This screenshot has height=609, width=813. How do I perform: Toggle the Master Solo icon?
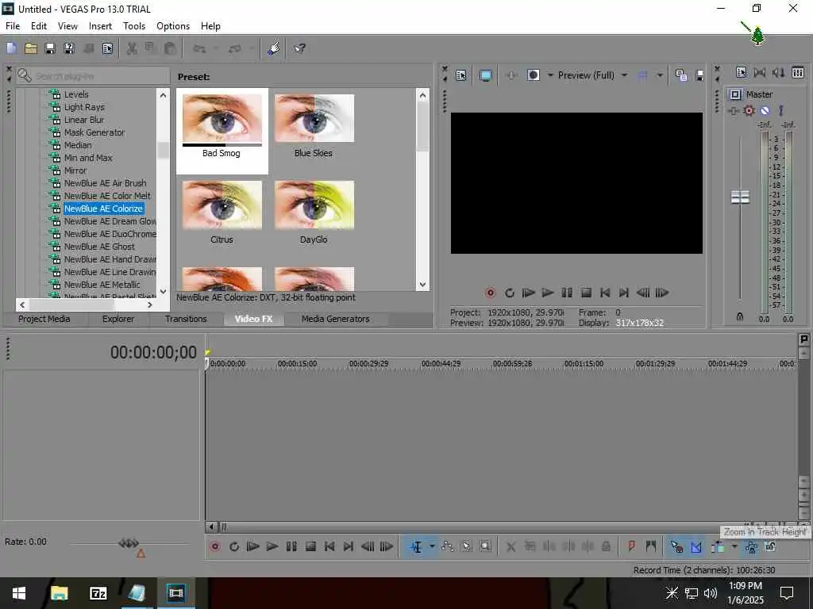pyautogui.click(x=780, y=110)
